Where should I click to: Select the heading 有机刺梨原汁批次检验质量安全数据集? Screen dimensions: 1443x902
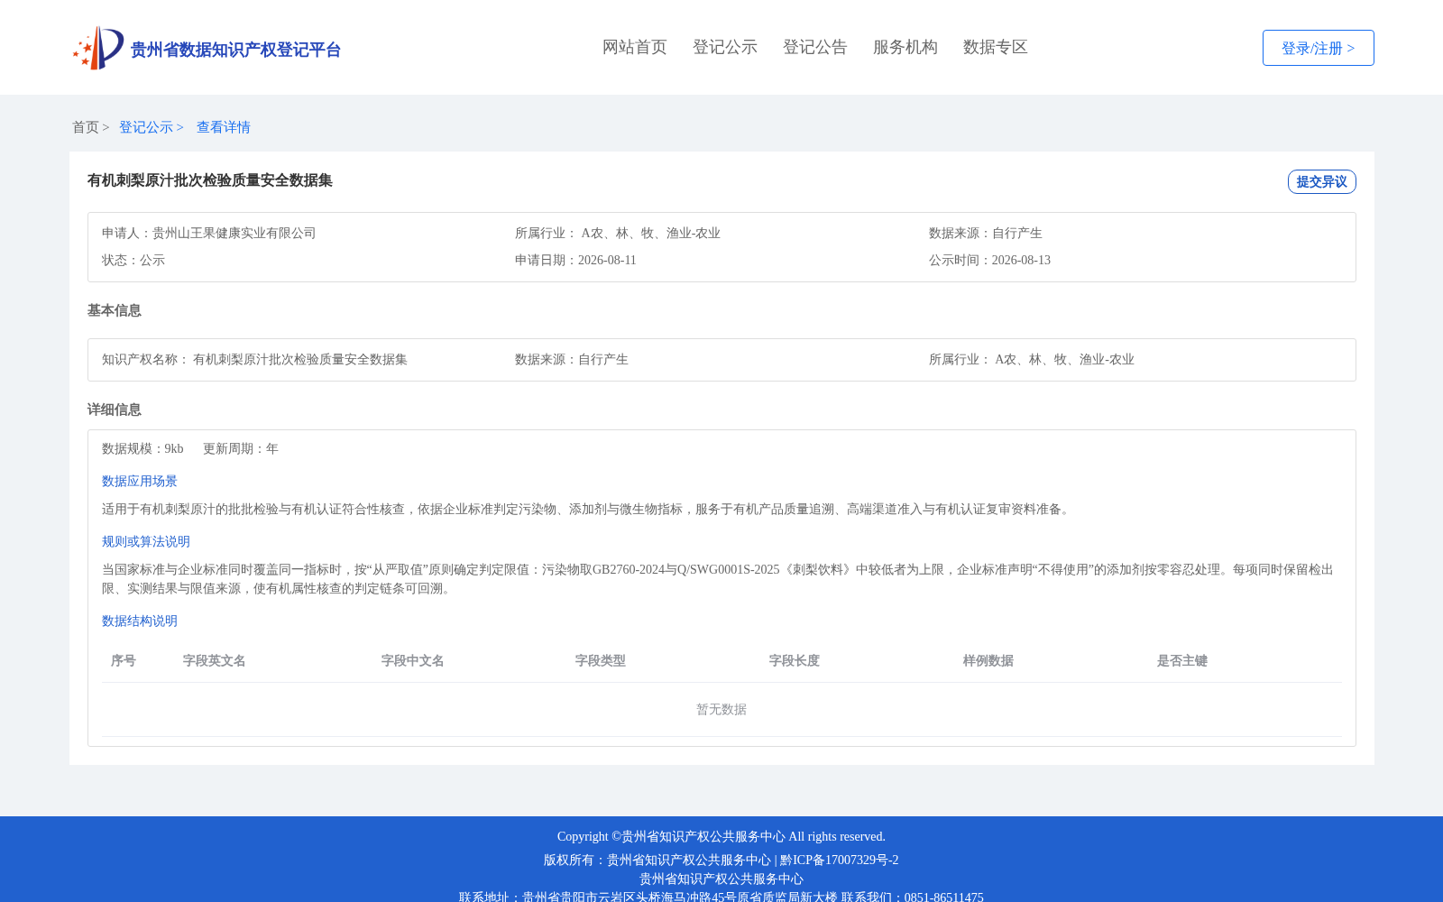(210, 180)
